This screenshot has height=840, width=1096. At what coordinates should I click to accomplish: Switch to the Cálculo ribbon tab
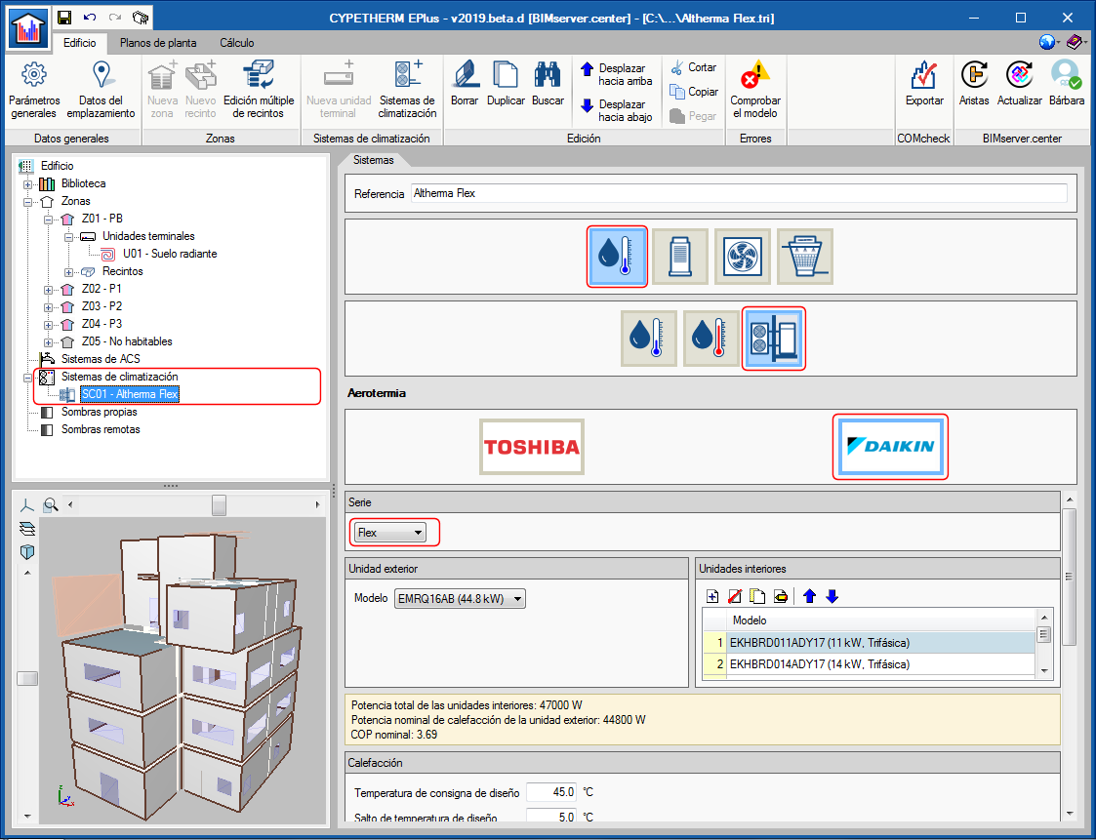point(237,43)
